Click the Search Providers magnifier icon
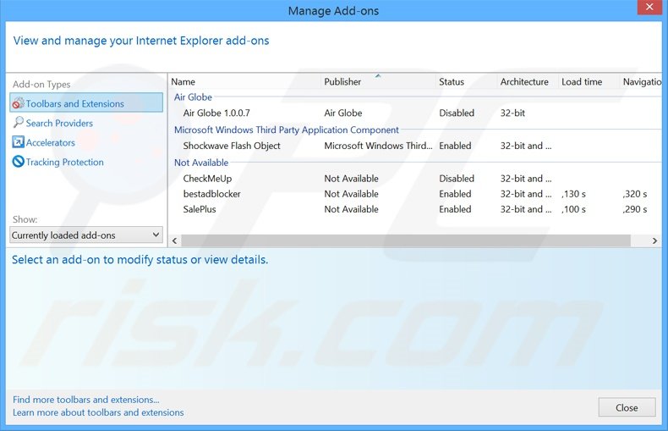The height and width of the screenshot is (431, 668). pyautogui.click(x=18, y=123)
